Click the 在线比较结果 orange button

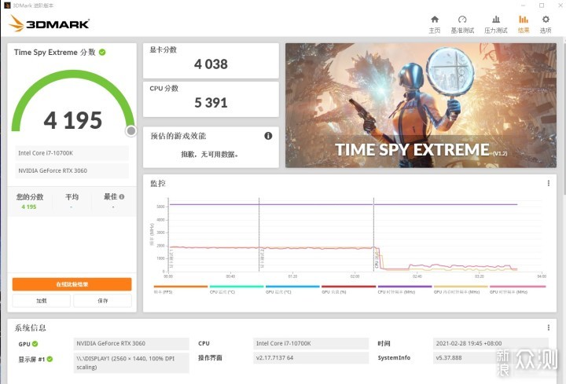pyautogui.click(x=72, y=284)
